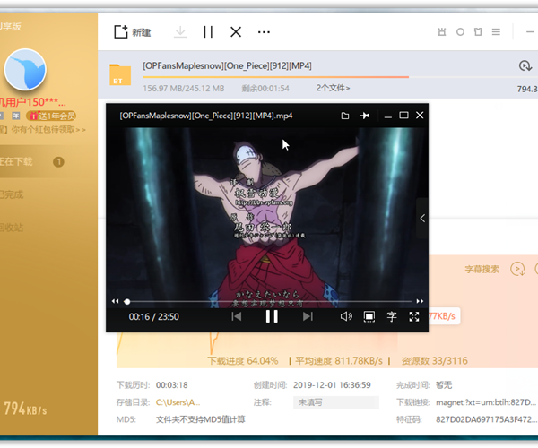Click the video seek progress bar
This screenshot has height=448, width=538.
pos(269,301)
